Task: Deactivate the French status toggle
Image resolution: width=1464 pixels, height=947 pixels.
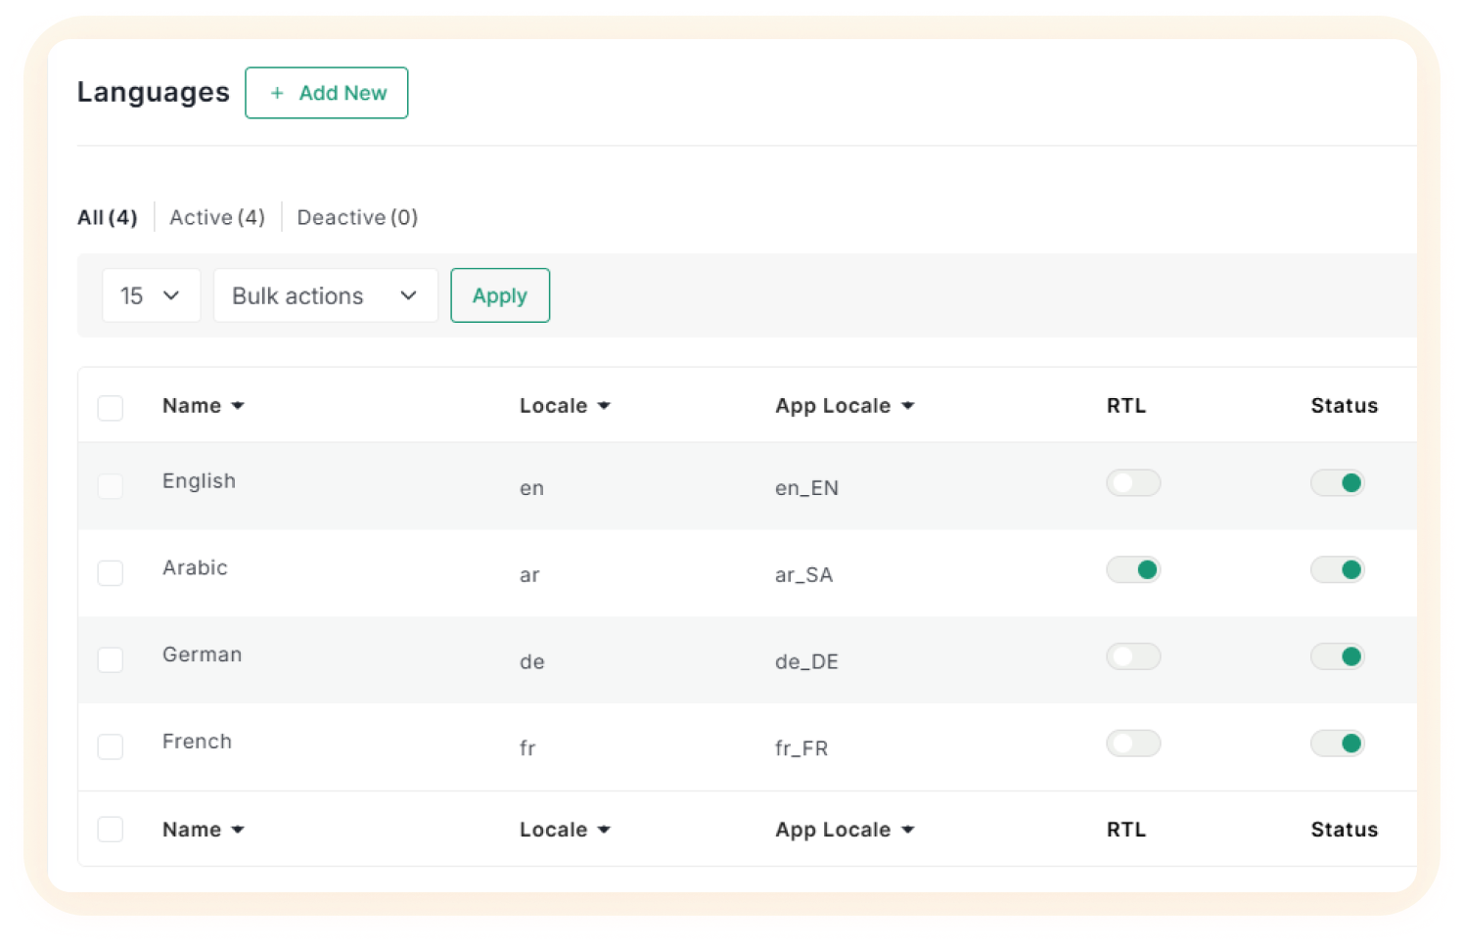Action: [1337, 744]
